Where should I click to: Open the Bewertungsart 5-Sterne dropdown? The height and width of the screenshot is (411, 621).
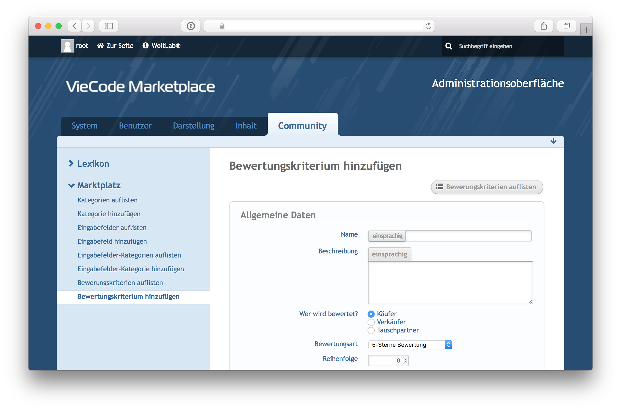pyautogui.click(x=410, y=345)
